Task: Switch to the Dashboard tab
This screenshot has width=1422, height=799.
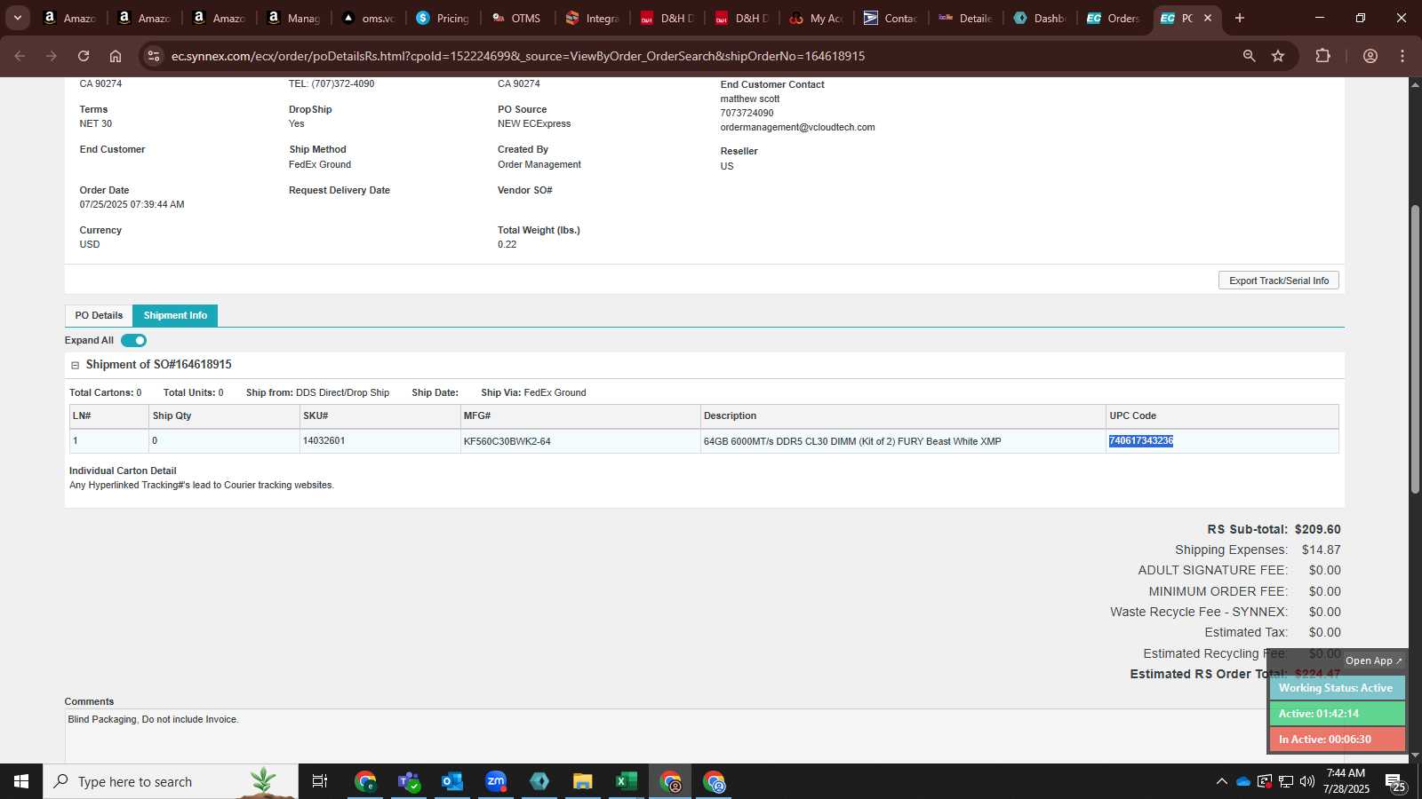Action: pyautogui.click(x=1039, y=18)
